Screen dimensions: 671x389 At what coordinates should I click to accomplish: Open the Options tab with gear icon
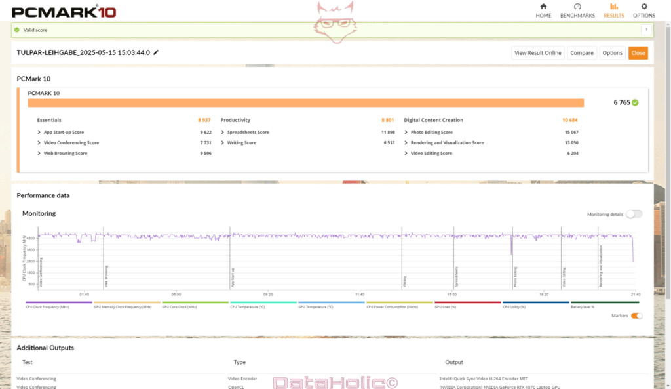tap(644, 10)
